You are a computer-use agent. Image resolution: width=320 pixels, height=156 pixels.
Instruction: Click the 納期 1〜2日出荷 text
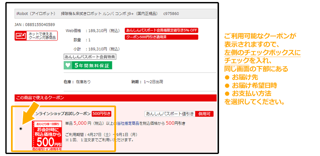[x=147, y=82]
